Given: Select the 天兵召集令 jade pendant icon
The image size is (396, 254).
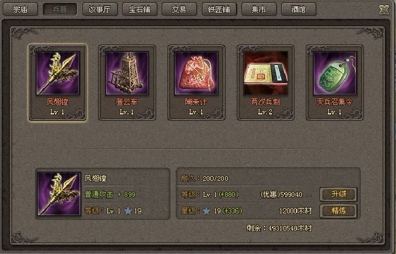Looking at the screenshot, I should (335, 73).
